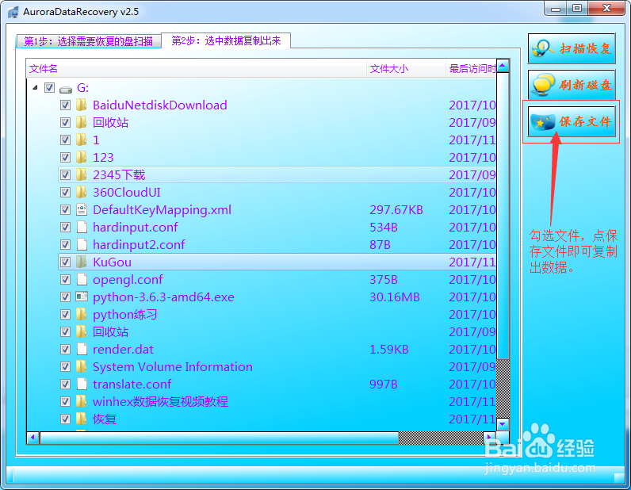Click the KuGou folder icon
This screenshot has height=490, width=631.
(82, 262)
